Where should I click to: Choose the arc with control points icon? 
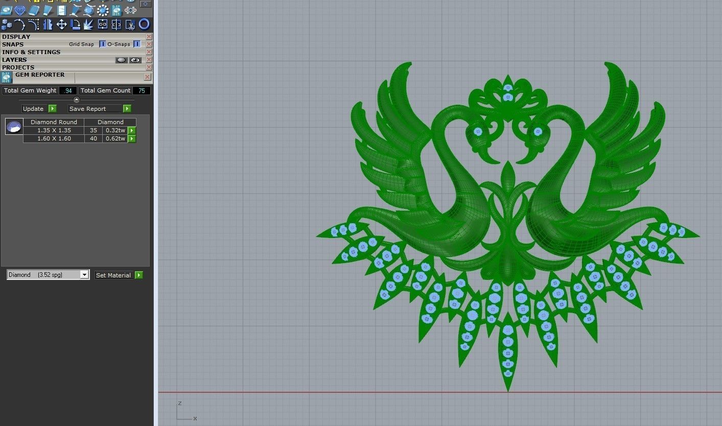[x=19, y=24]
